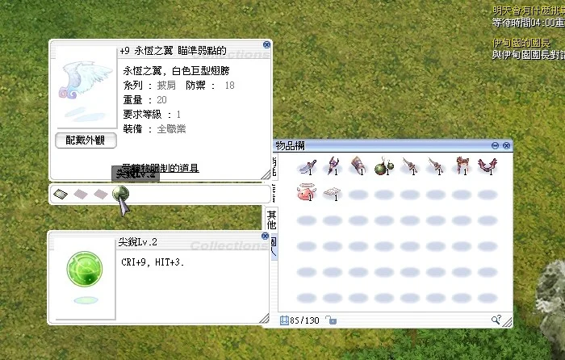Screen dimensions: 565x360
Task: Select the white wings item in inventory
Action: pyautogui.click(x=332, y=193)
